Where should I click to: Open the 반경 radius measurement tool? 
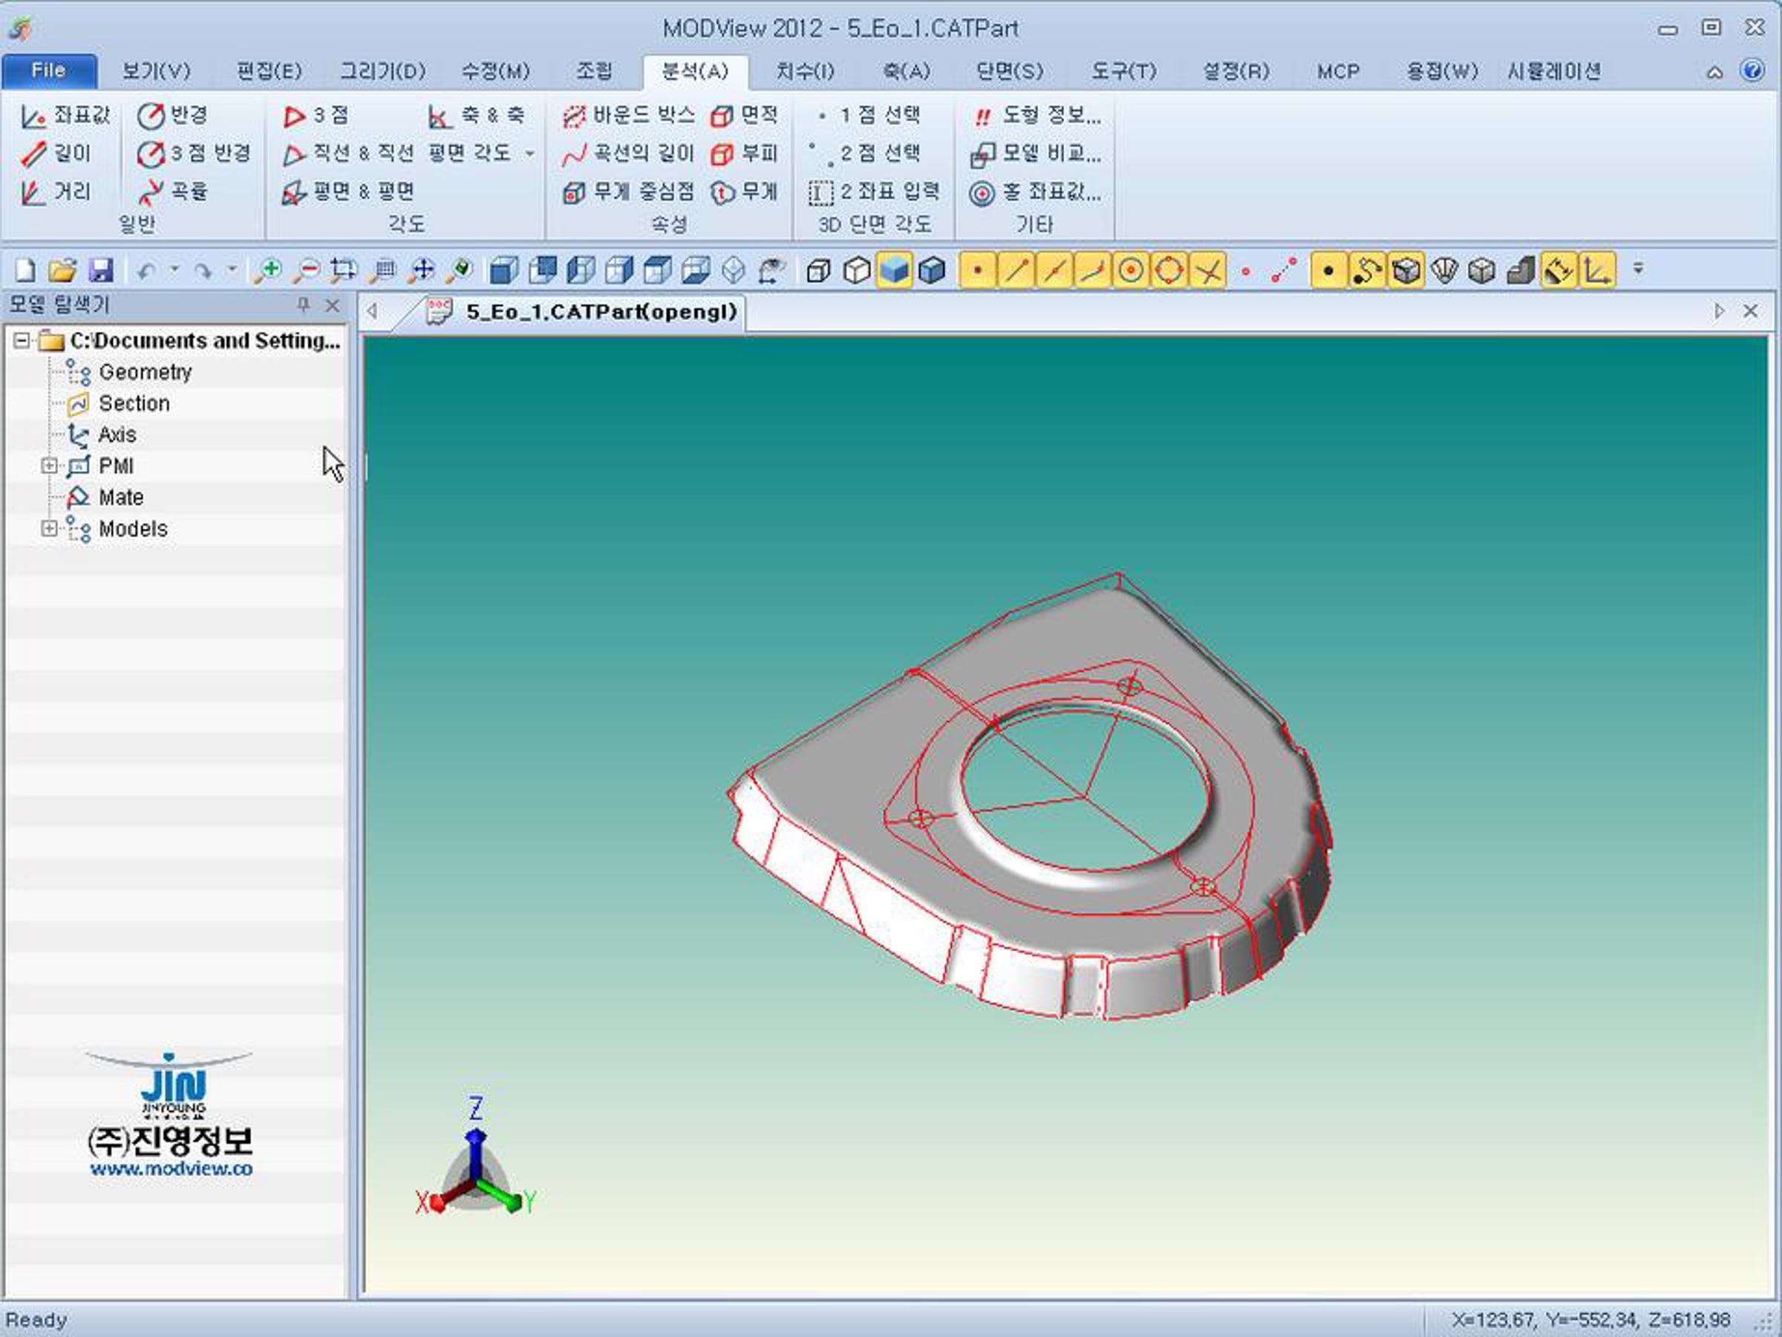coord(172,115)
